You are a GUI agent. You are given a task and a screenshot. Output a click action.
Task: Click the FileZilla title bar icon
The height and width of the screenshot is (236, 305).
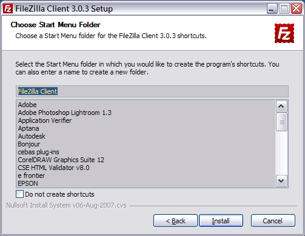click(8, 8)
